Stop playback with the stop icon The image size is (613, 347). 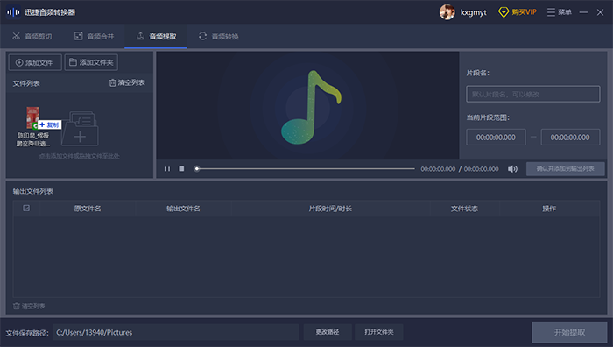(x=181, y=168)
